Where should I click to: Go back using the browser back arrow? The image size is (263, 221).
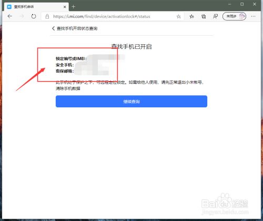[10, 16]
